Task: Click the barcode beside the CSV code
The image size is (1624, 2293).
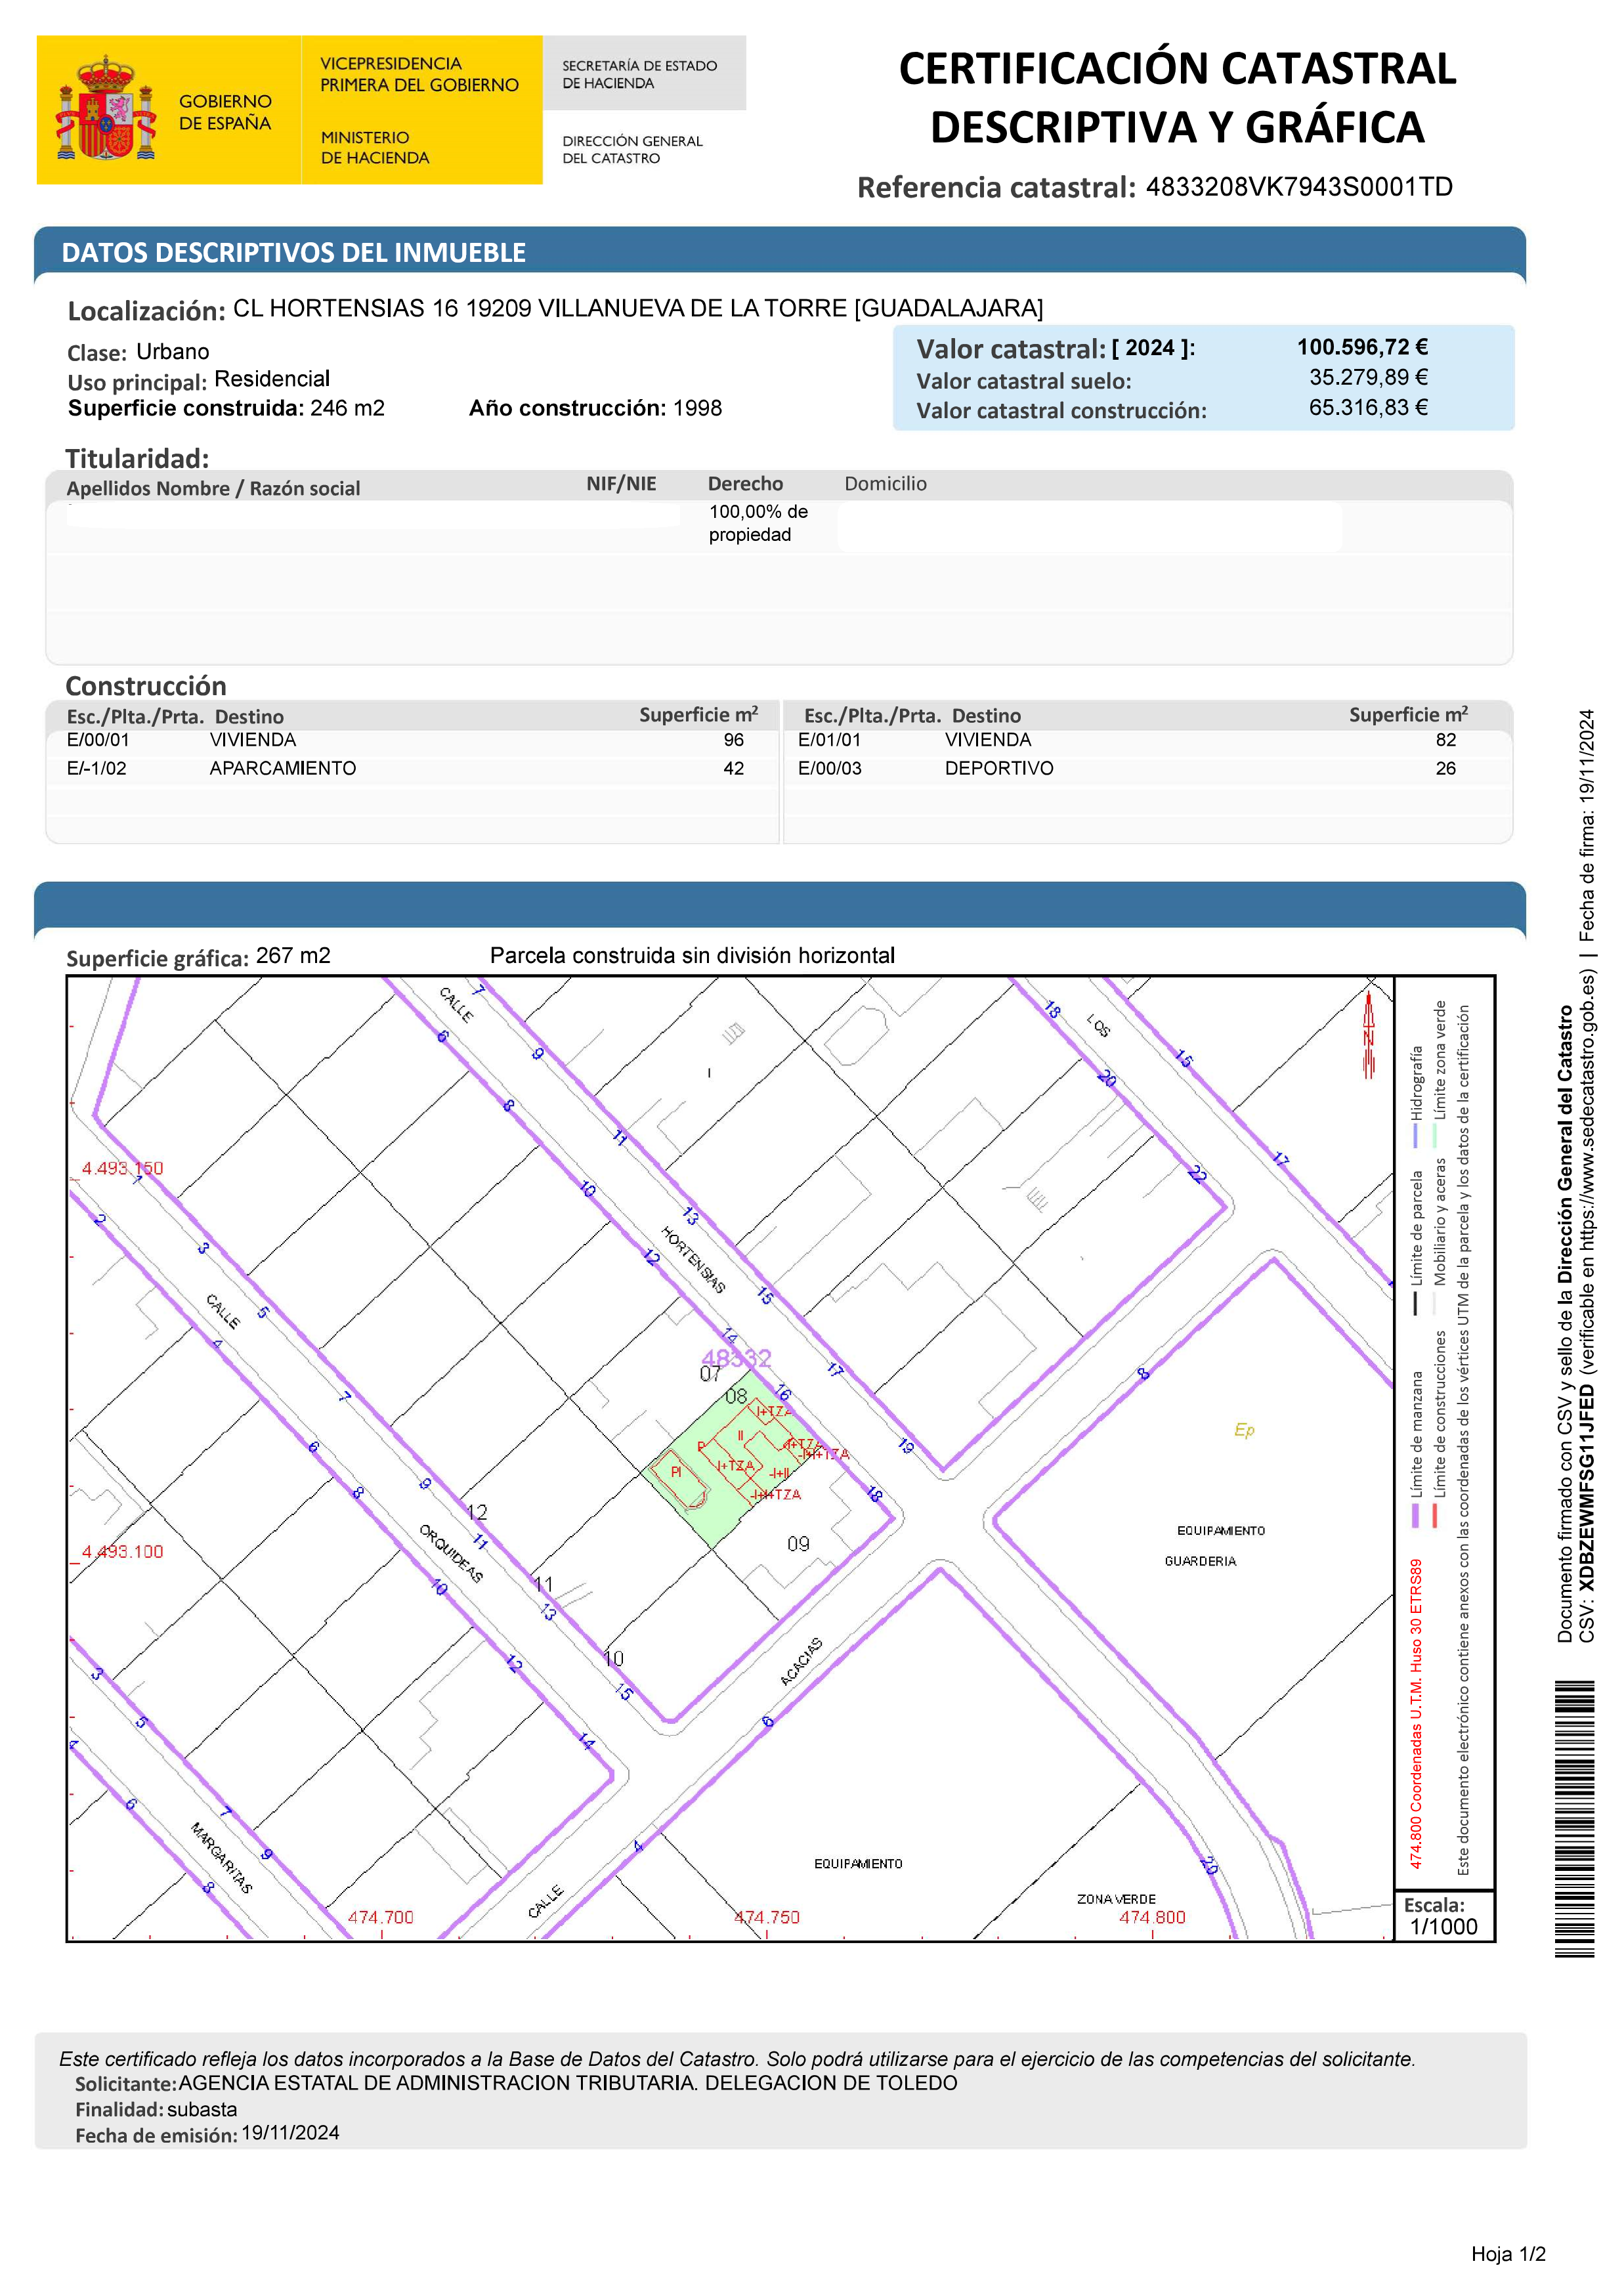Action: coord(1574,1818)
